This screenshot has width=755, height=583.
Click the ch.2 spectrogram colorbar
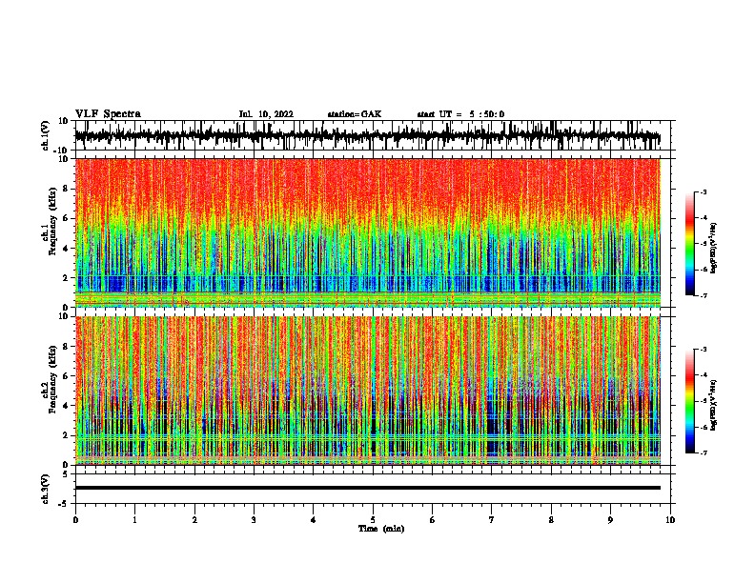pyautogui.click(x=689, y=401)
